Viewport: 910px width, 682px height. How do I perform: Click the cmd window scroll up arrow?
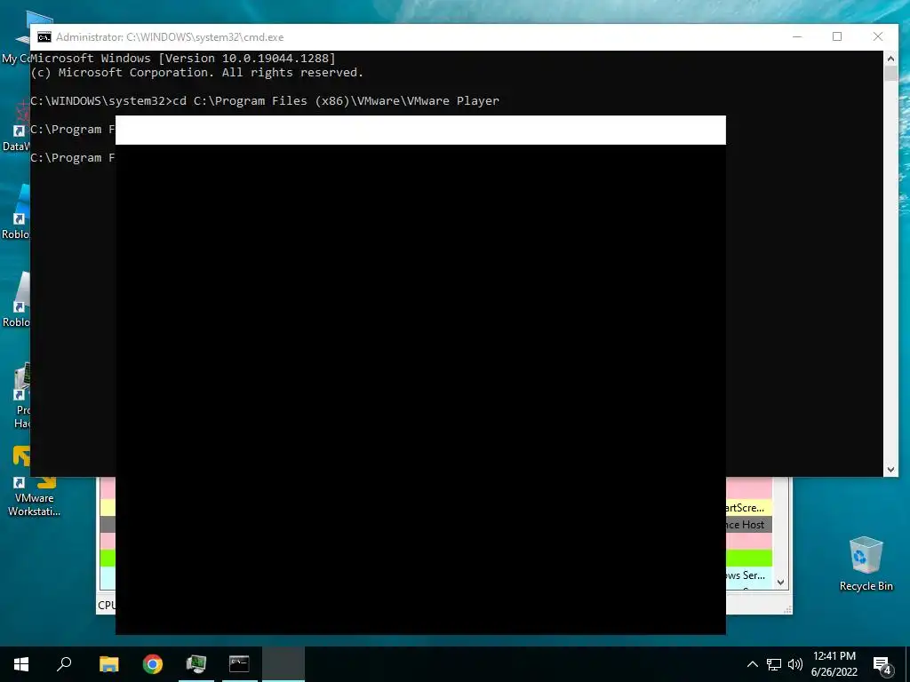890,58
